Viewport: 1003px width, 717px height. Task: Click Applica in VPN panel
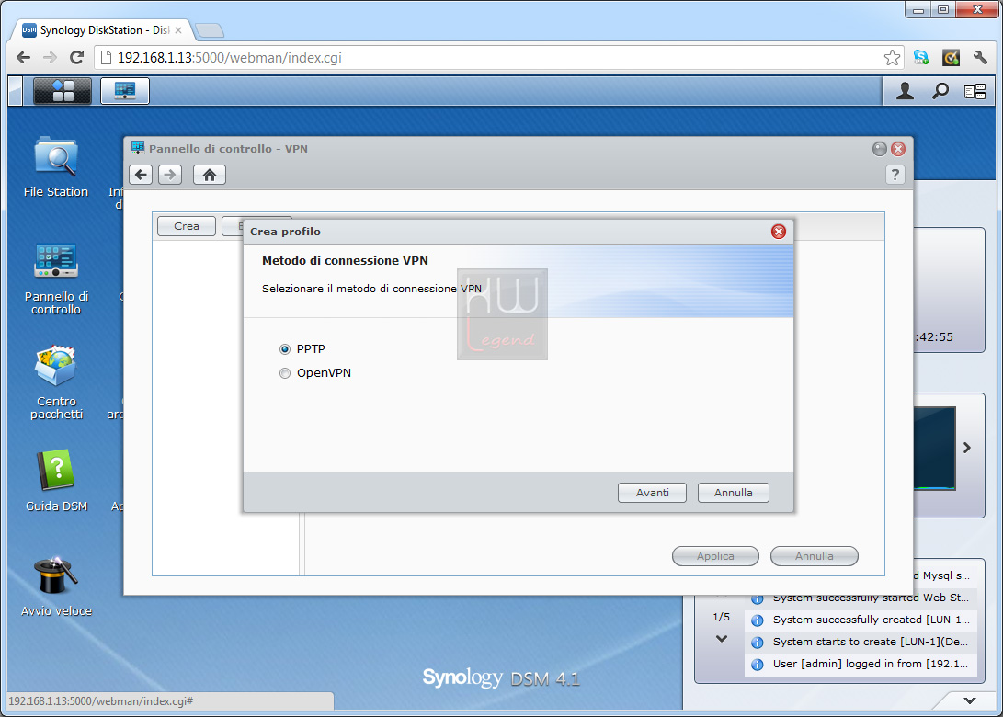pyautogui.click(x=715, y=556)
